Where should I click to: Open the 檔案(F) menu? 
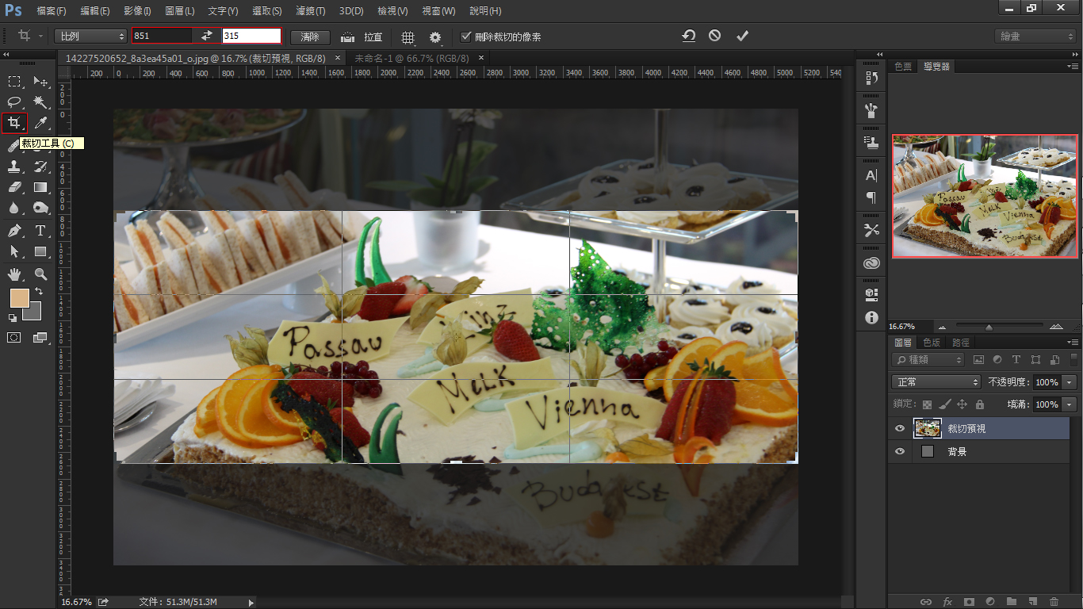click(52, 11)
